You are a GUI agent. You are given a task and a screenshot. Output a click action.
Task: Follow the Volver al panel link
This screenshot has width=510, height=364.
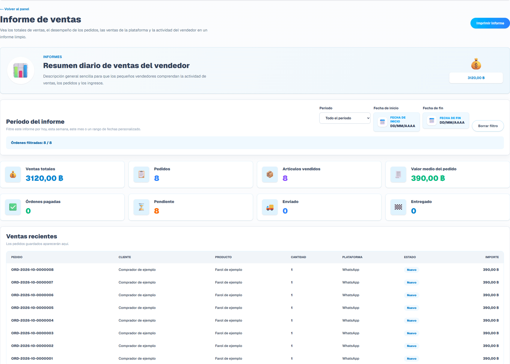coord(15,9)
